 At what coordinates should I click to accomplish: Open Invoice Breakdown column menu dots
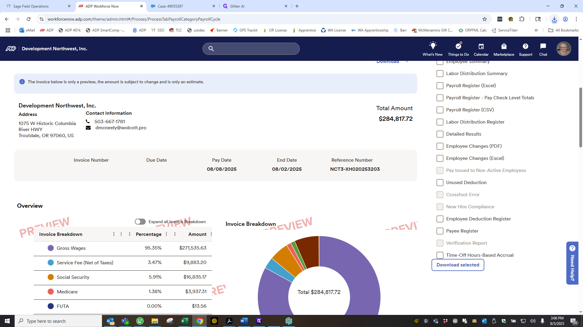(x=114, y=234)
